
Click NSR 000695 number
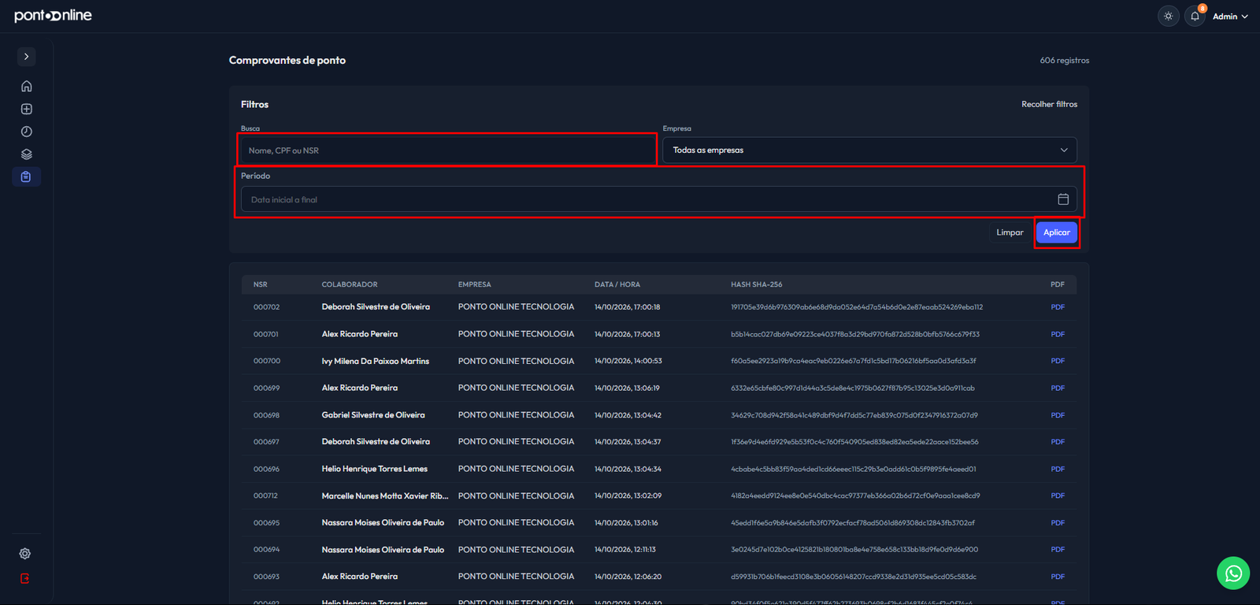tap(266, 523)
